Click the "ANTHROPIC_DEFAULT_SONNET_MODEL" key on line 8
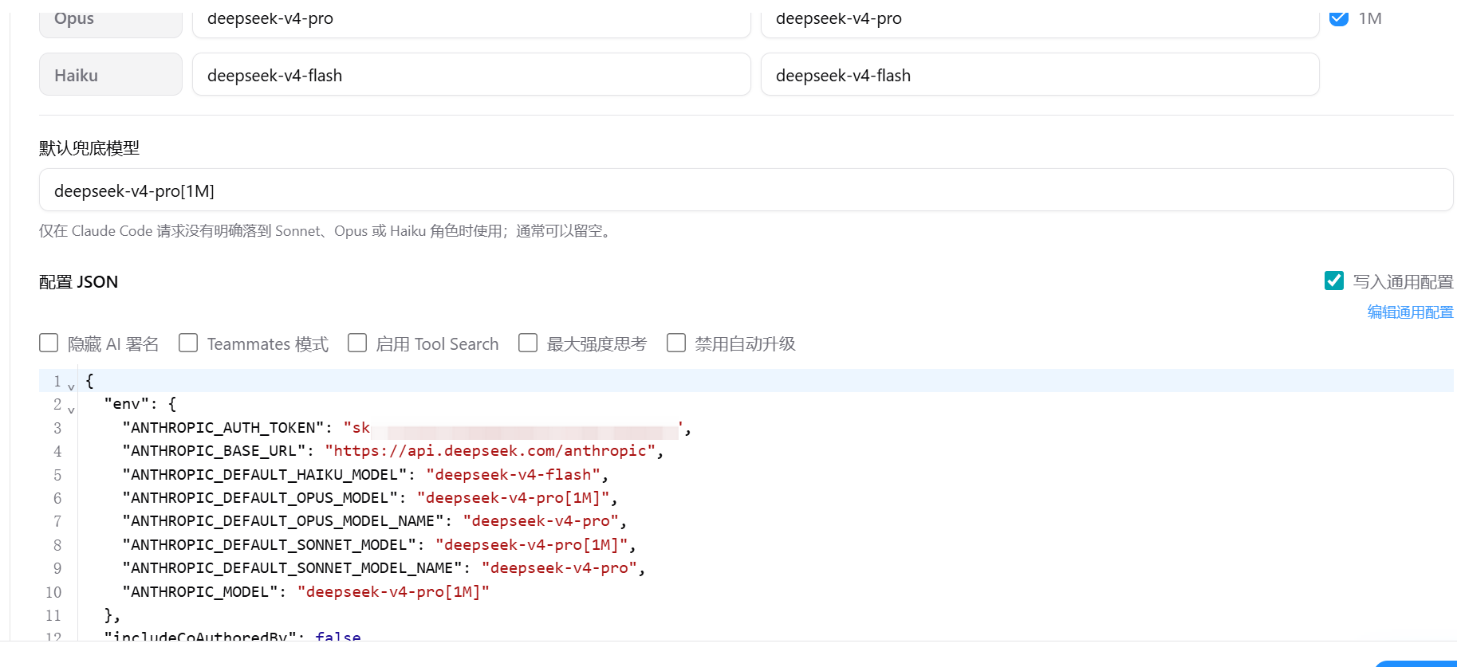Screen dimensions: 1457x667 pyautogui.click(x=270, y=545)
